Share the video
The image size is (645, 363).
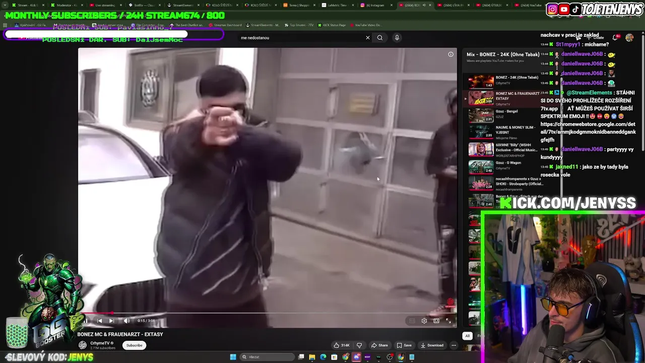379,345
